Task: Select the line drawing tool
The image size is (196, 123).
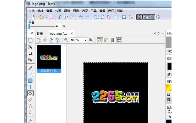Action: (30, 74)
